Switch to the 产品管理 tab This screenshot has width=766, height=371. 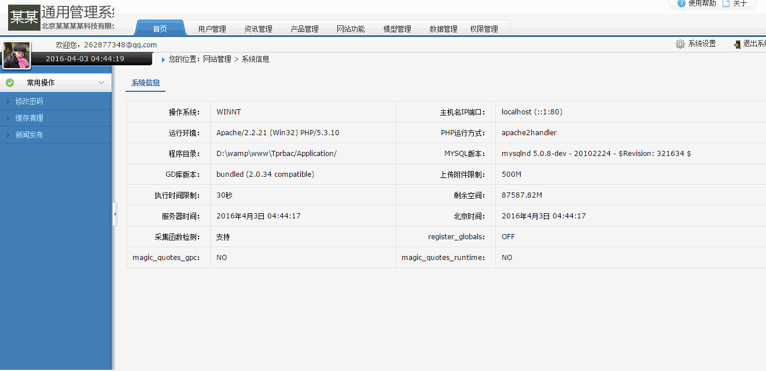(x=304, y=29)
